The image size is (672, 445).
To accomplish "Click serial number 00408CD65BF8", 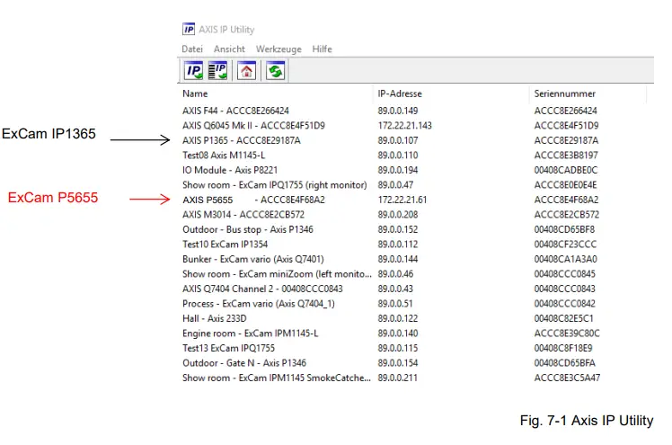I will (x=564, y=229).
